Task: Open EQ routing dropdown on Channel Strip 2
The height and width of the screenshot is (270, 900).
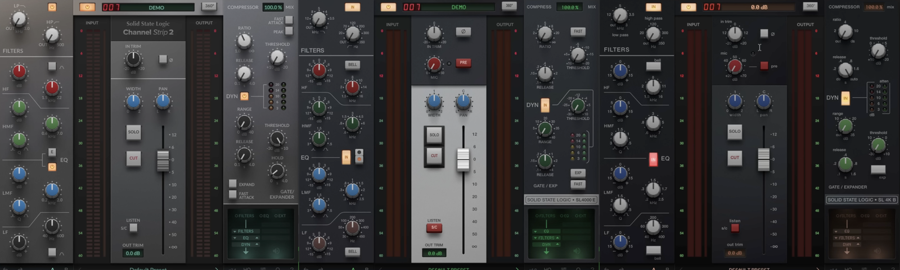Action: click(246, 238)
